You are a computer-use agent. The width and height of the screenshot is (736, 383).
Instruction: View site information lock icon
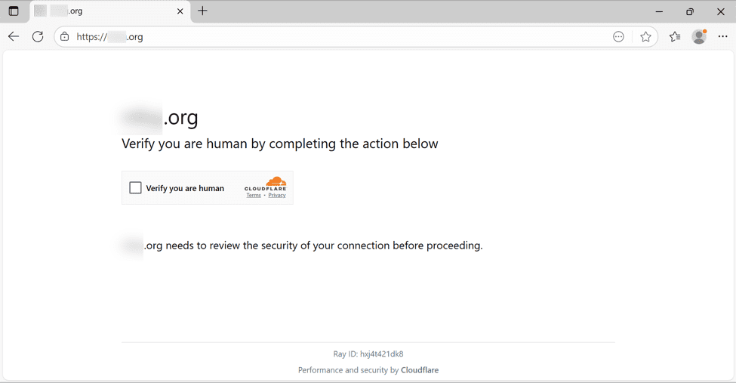click(65, 37)
